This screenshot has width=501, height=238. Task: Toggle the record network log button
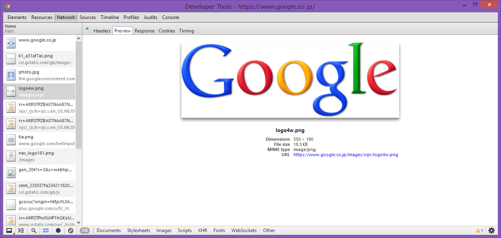[58, 230]
